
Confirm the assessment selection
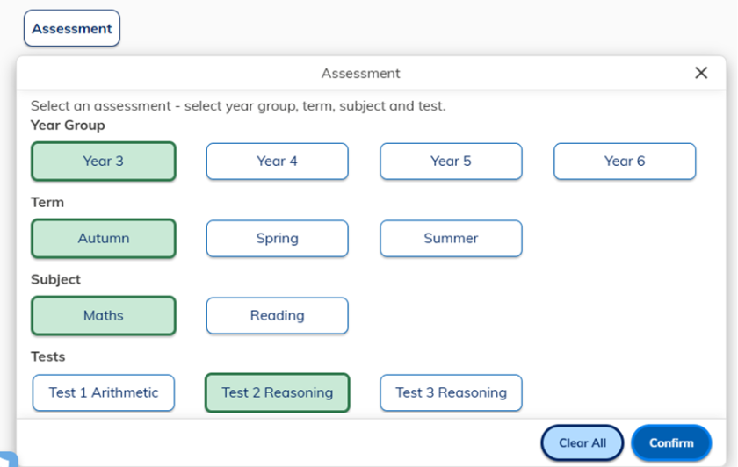coord(671,443)
